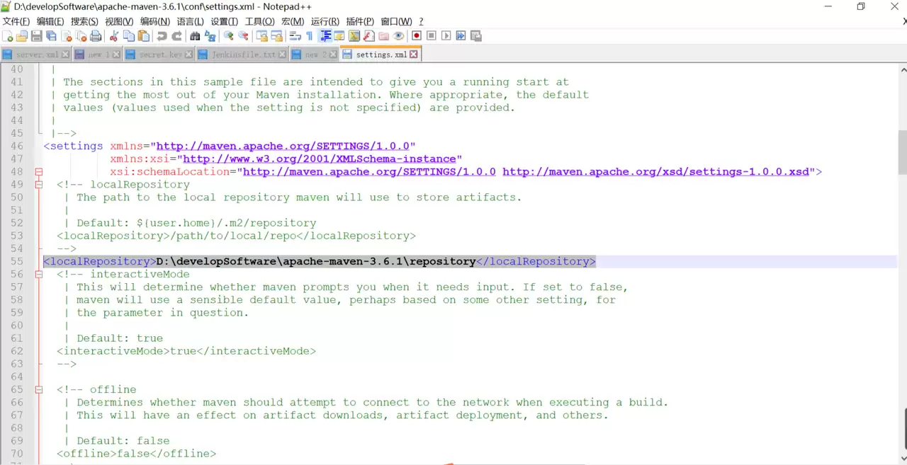Viewport: 907px width, 465px height.
Task: Open the 插件(P) menu
Action: (360, 22)
